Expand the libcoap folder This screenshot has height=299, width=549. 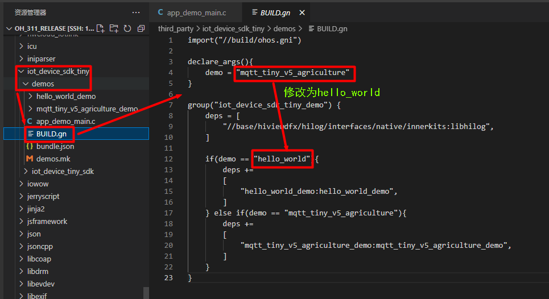22,259
